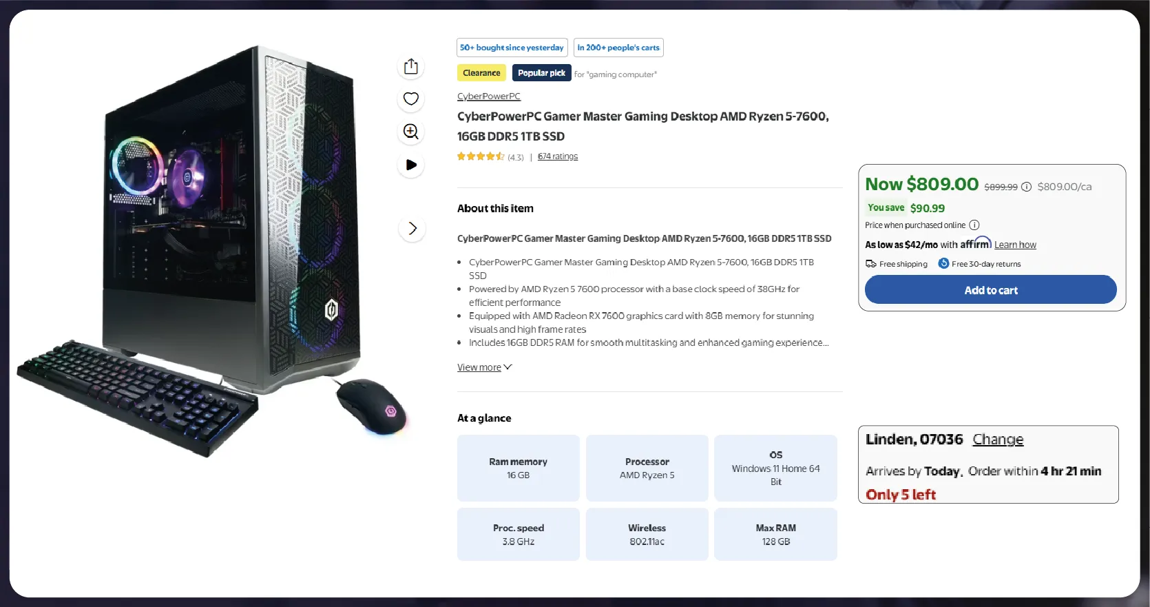Click the star rating display
Image resolution: width=1150 pixels, height=607 pixels.
(481, 156)
